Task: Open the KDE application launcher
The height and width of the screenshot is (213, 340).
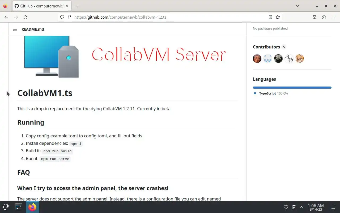Action: [x=6, y=207]
